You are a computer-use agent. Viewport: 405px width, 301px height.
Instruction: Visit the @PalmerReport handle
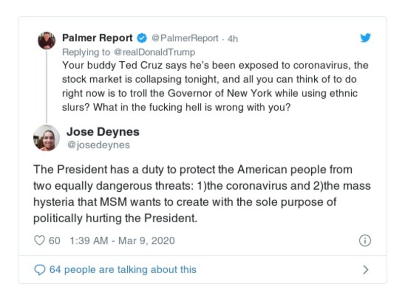185,38
